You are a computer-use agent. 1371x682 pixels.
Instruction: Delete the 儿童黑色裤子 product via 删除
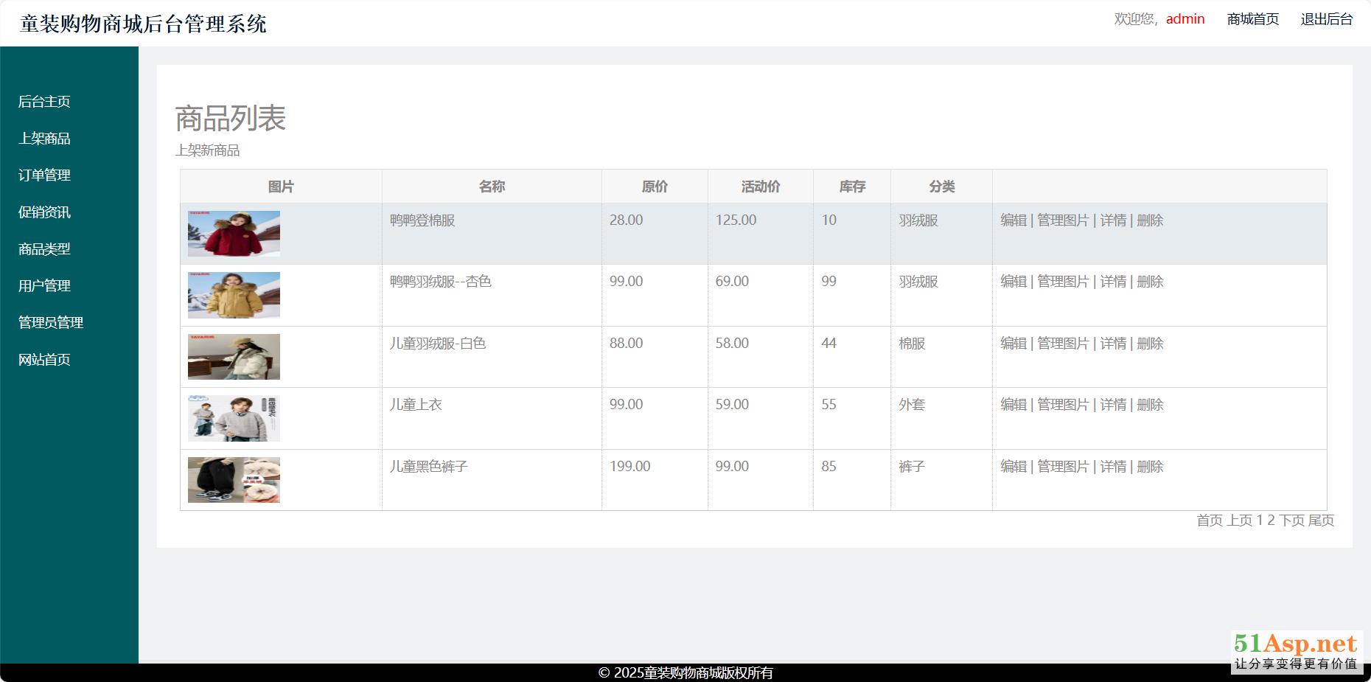pos(1150,467)
